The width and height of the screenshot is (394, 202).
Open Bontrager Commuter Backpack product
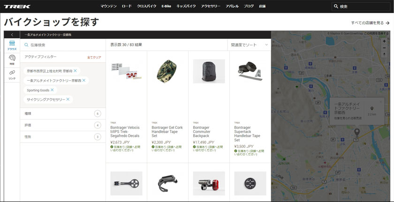[201, 132]
